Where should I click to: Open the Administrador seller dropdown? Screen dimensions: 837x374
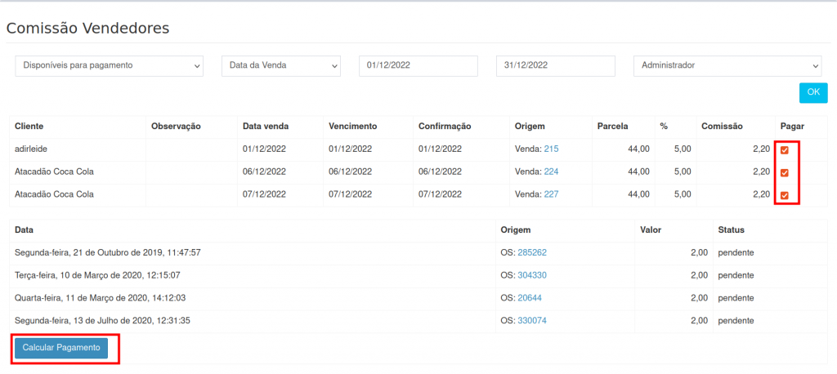point(727,65)
